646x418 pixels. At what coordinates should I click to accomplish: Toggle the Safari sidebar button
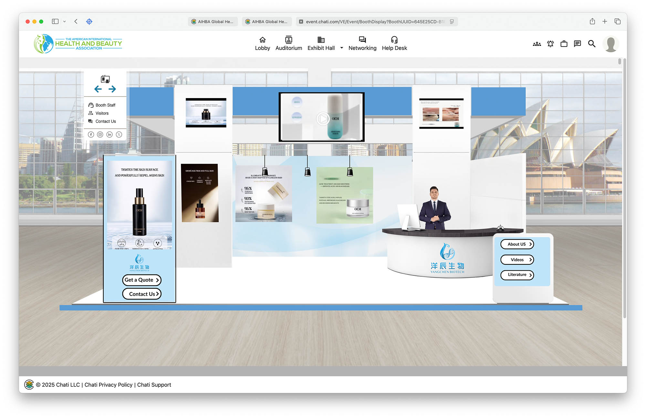55,22
